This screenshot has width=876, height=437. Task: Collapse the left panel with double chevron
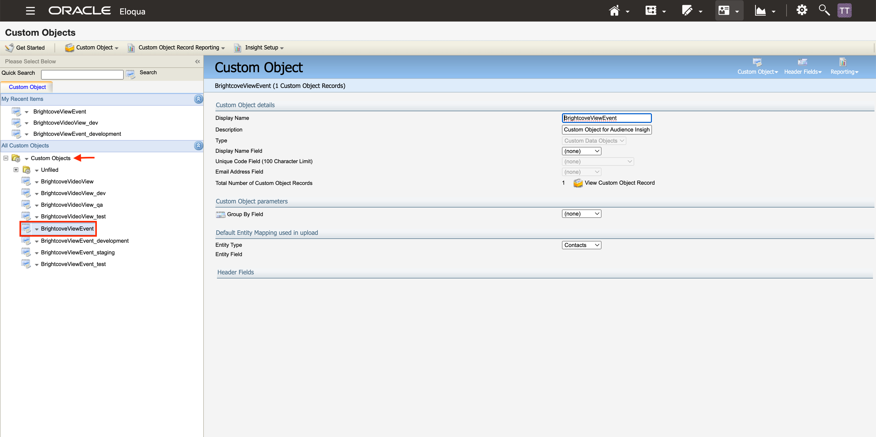(197, 62)
